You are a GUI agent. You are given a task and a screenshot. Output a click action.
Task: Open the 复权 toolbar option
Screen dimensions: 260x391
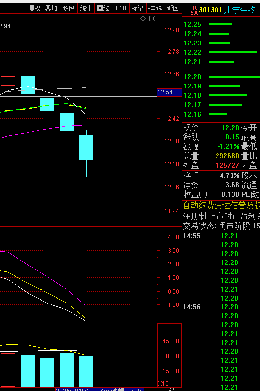35,9
